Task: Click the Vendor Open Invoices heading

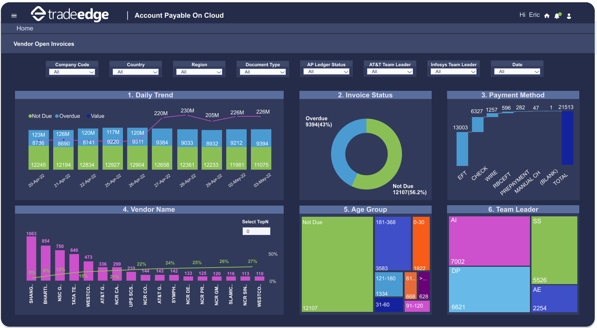Action: tap(44, 44)
